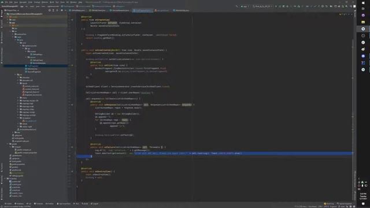Open the target device dropdown
The image size is (370, 208).
[x=262, y=6]
